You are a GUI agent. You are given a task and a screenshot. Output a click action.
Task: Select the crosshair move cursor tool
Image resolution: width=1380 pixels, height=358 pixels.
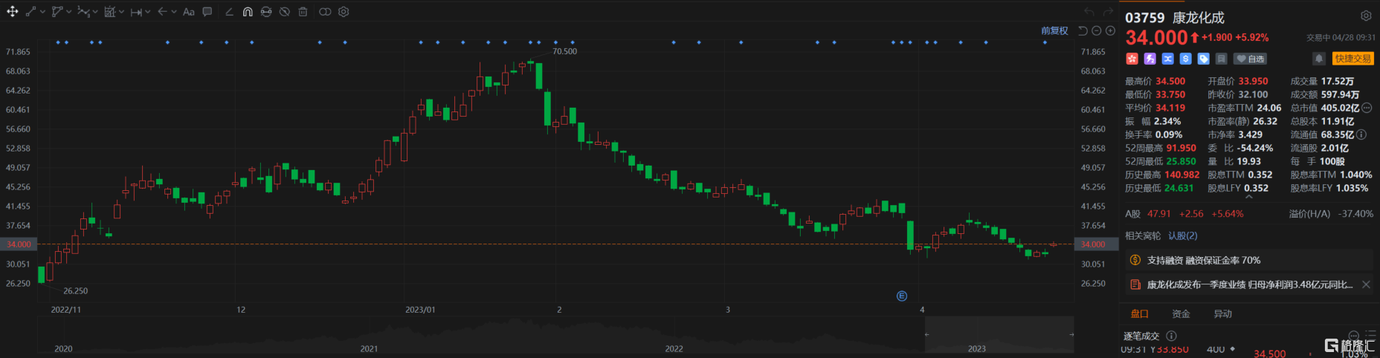(x=13, y=12)
